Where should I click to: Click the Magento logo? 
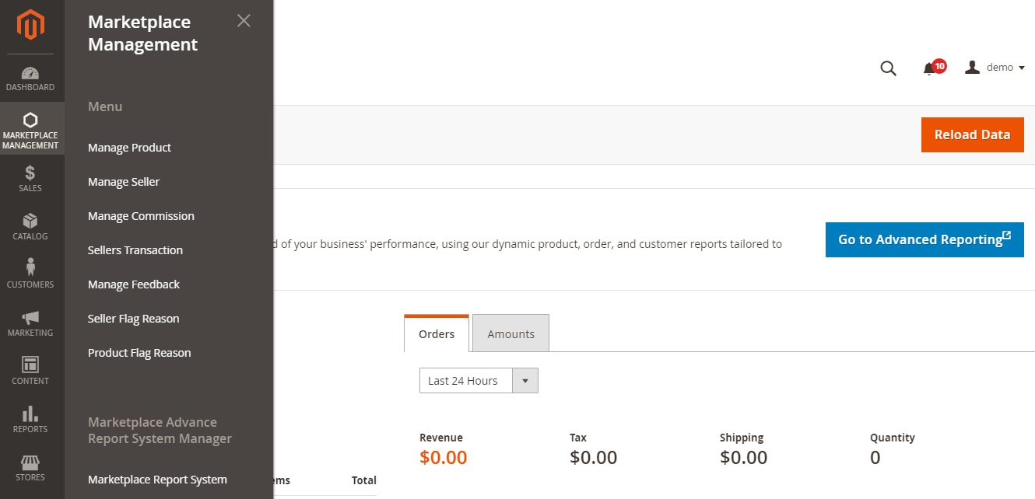(x=31, y=25)
